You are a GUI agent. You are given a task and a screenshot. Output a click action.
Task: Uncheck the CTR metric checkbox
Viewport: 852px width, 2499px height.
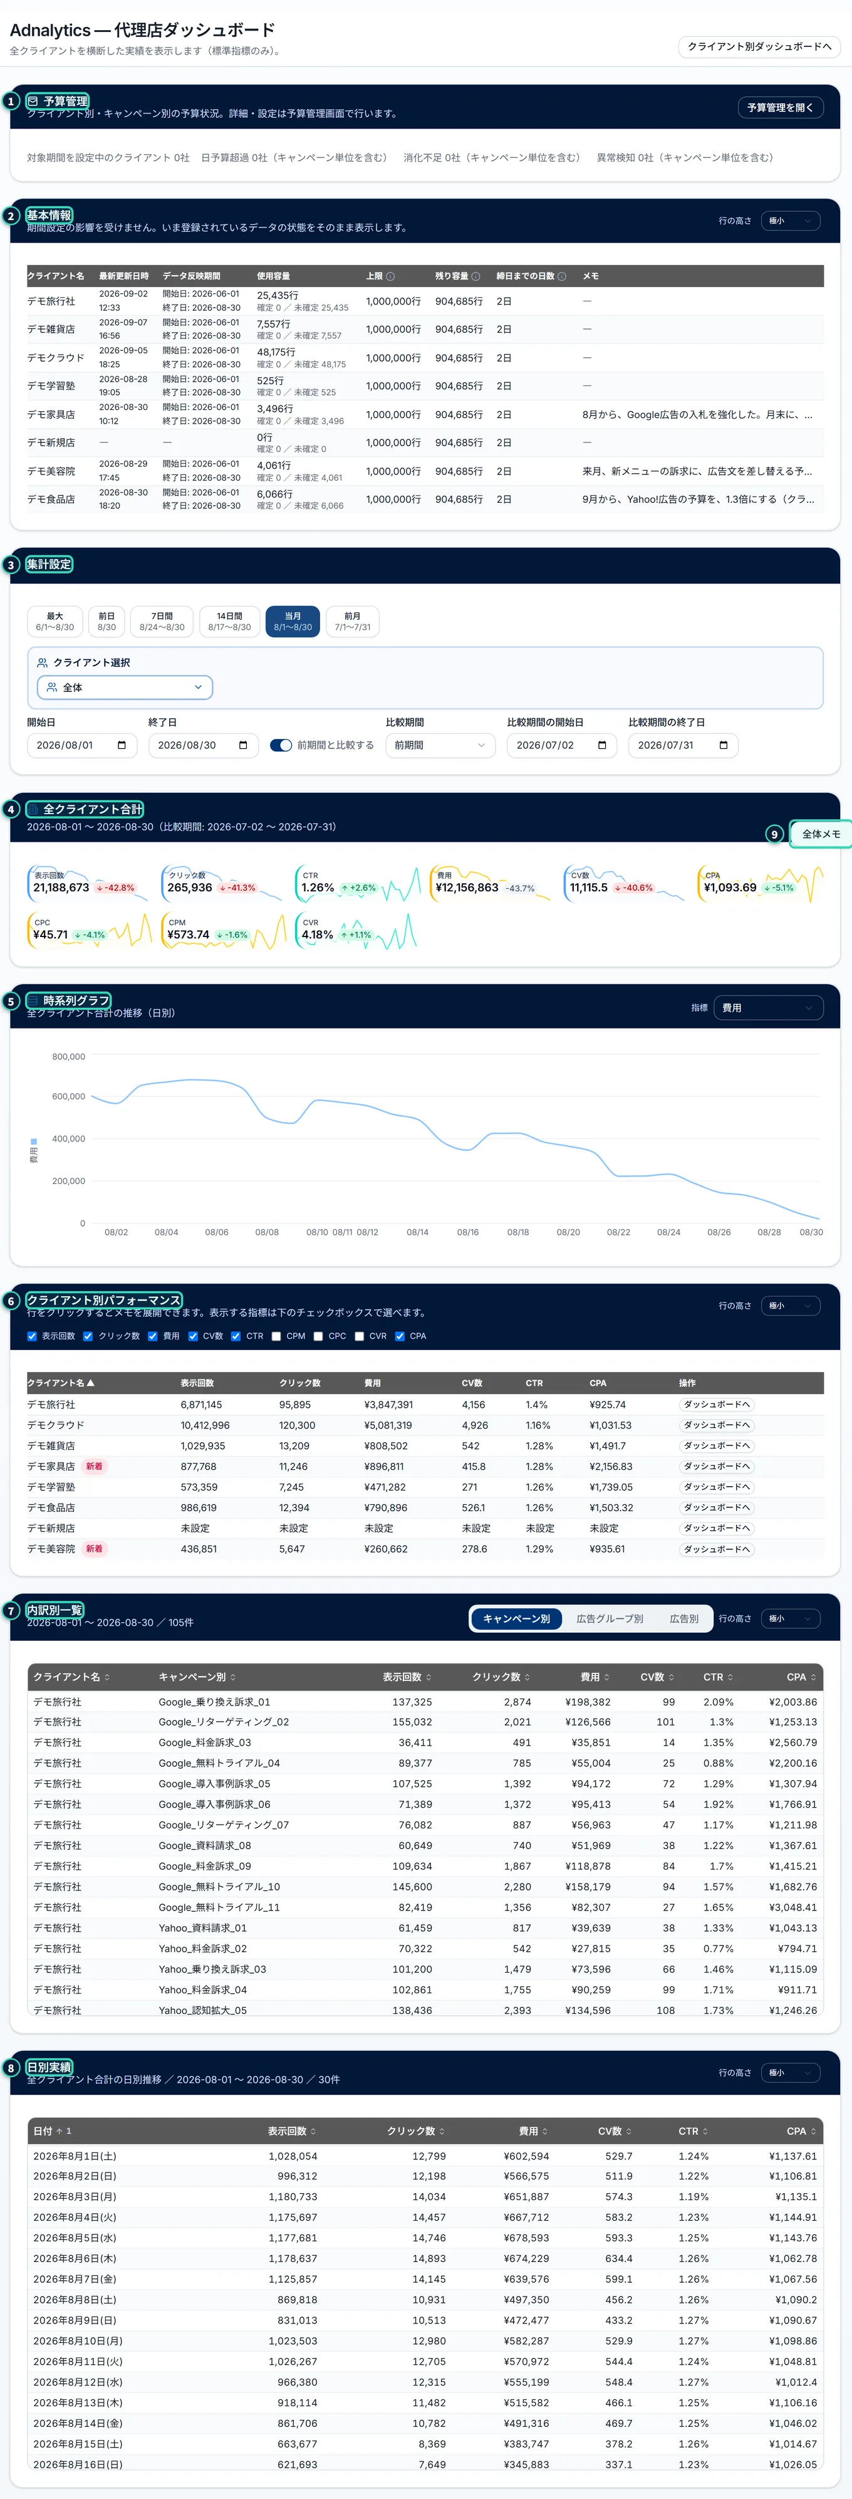tap(236, 1336)
